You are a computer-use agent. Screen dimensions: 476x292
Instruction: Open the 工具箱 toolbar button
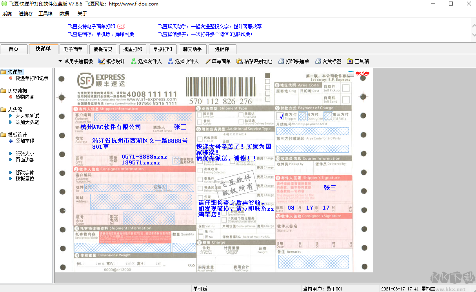(358, 61)
